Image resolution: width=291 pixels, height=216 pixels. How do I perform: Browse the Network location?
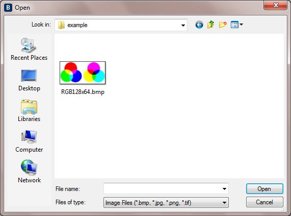point(29,171)
